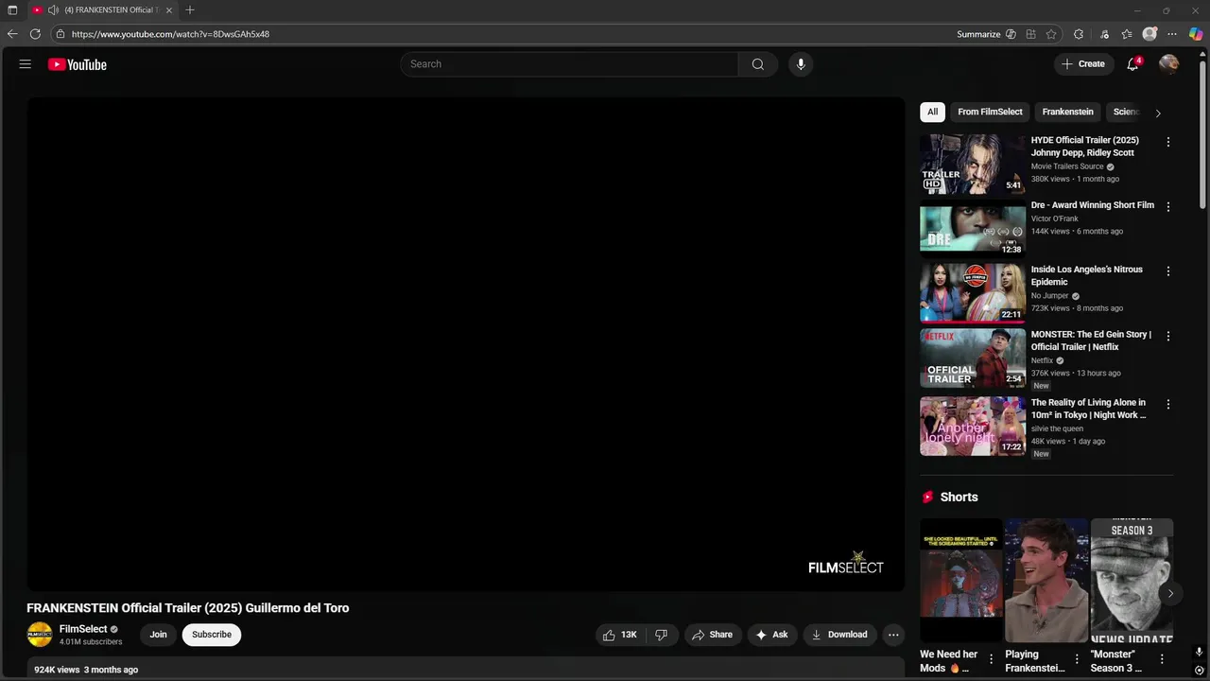Open the Create menu
Image resolution: width=1210 pixels, height=681 pixels.
(x=1083, y=64)
